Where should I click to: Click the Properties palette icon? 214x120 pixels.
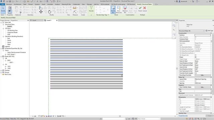coord(10,12)
